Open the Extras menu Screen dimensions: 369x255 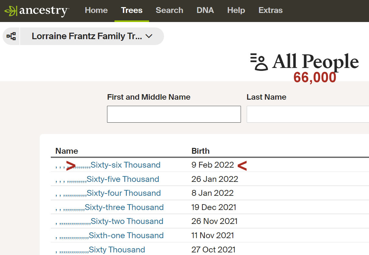270,10
